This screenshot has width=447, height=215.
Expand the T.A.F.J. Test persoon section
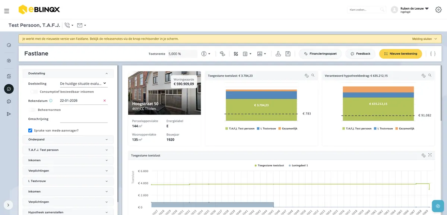[x=68, y=150]
